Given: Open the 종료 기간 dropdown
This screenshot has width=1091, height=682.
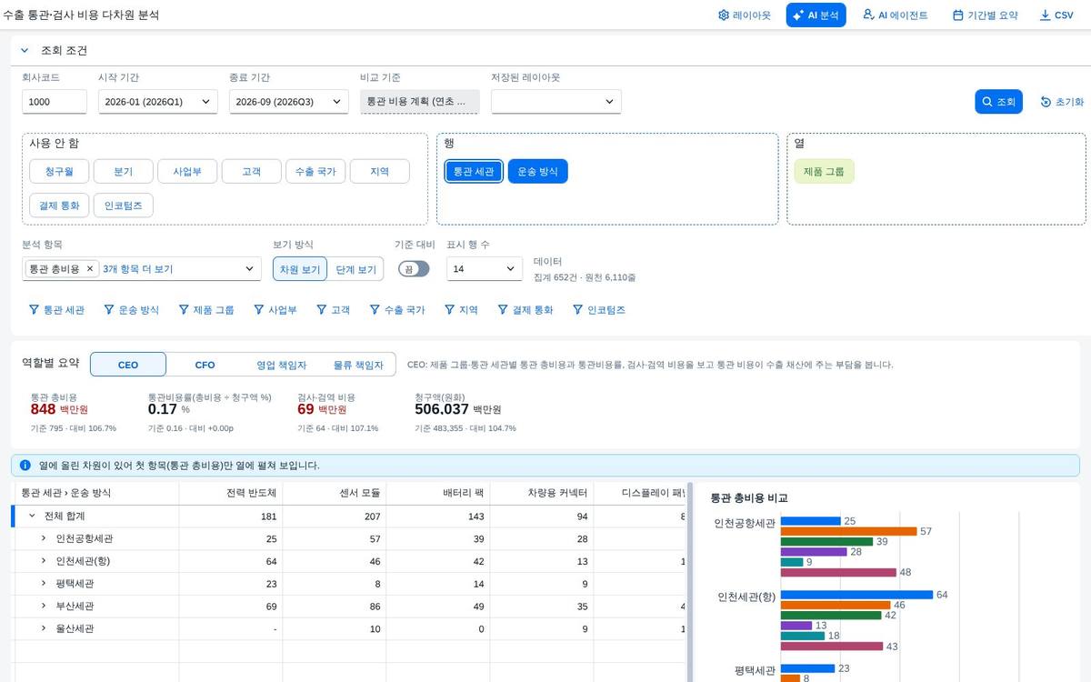Looking at the screenshot, I should pos(289,102).
